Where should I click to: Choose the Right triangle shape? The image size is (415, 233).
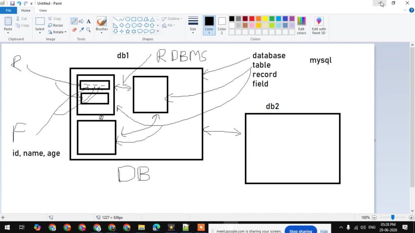pos(115,25)
